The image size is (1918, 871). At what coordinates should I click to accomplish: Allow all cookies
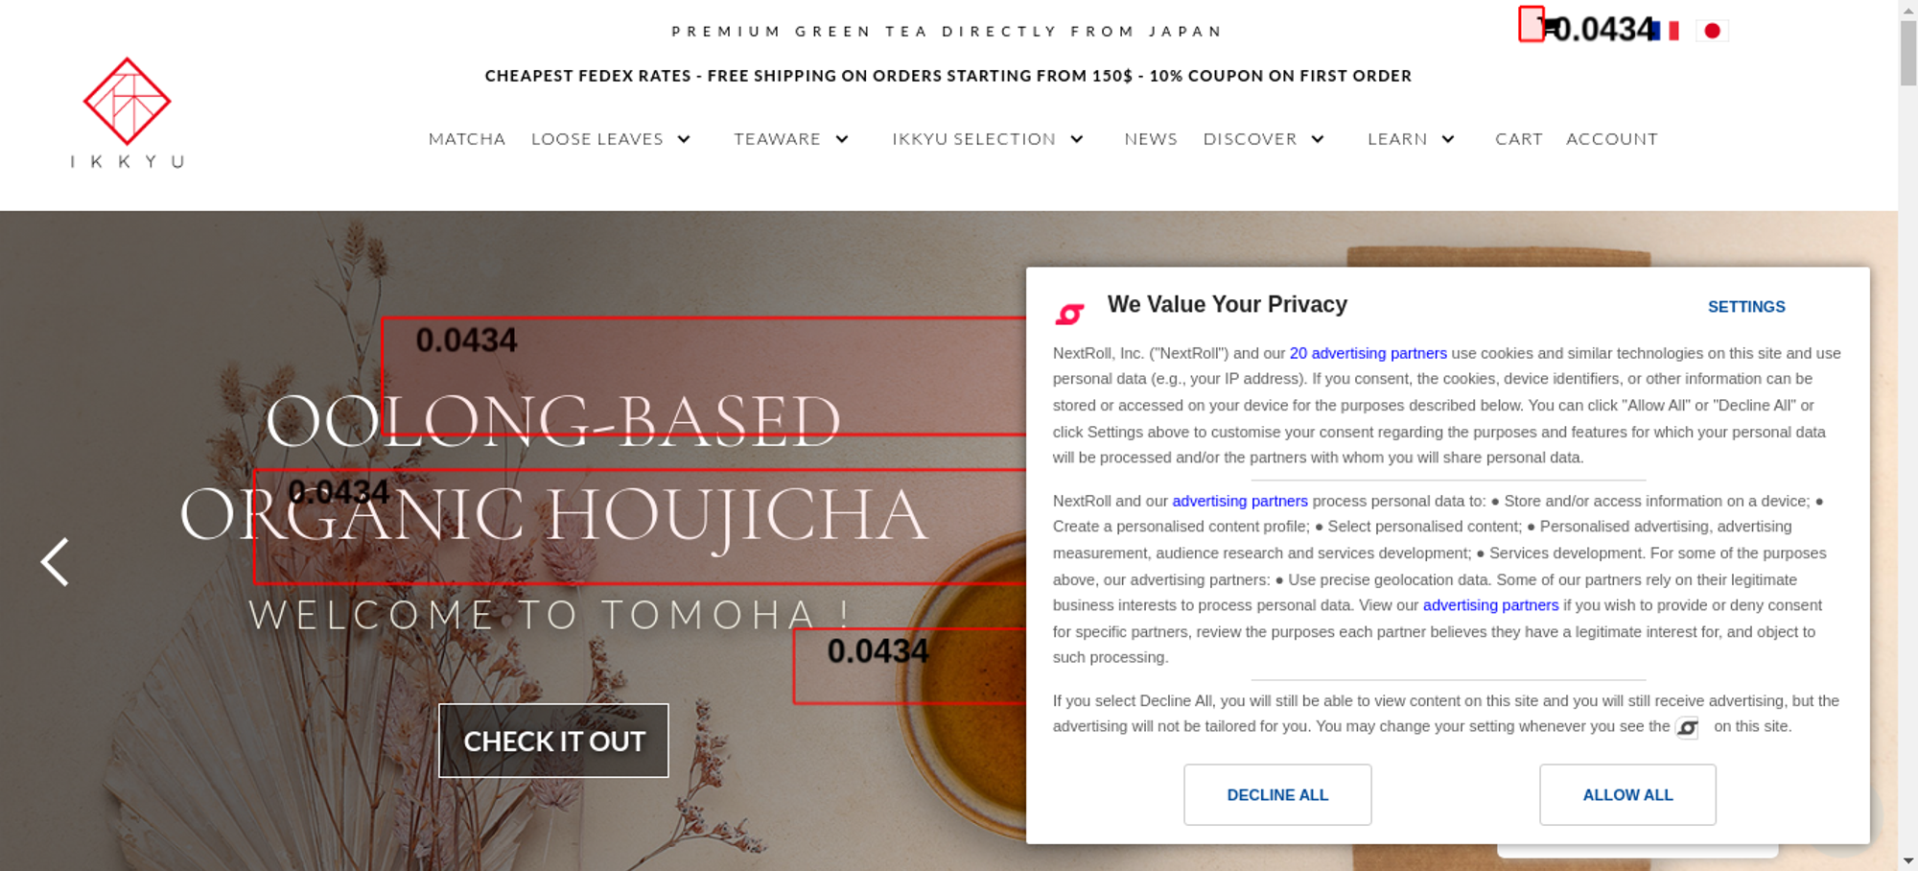[1627, 794]
